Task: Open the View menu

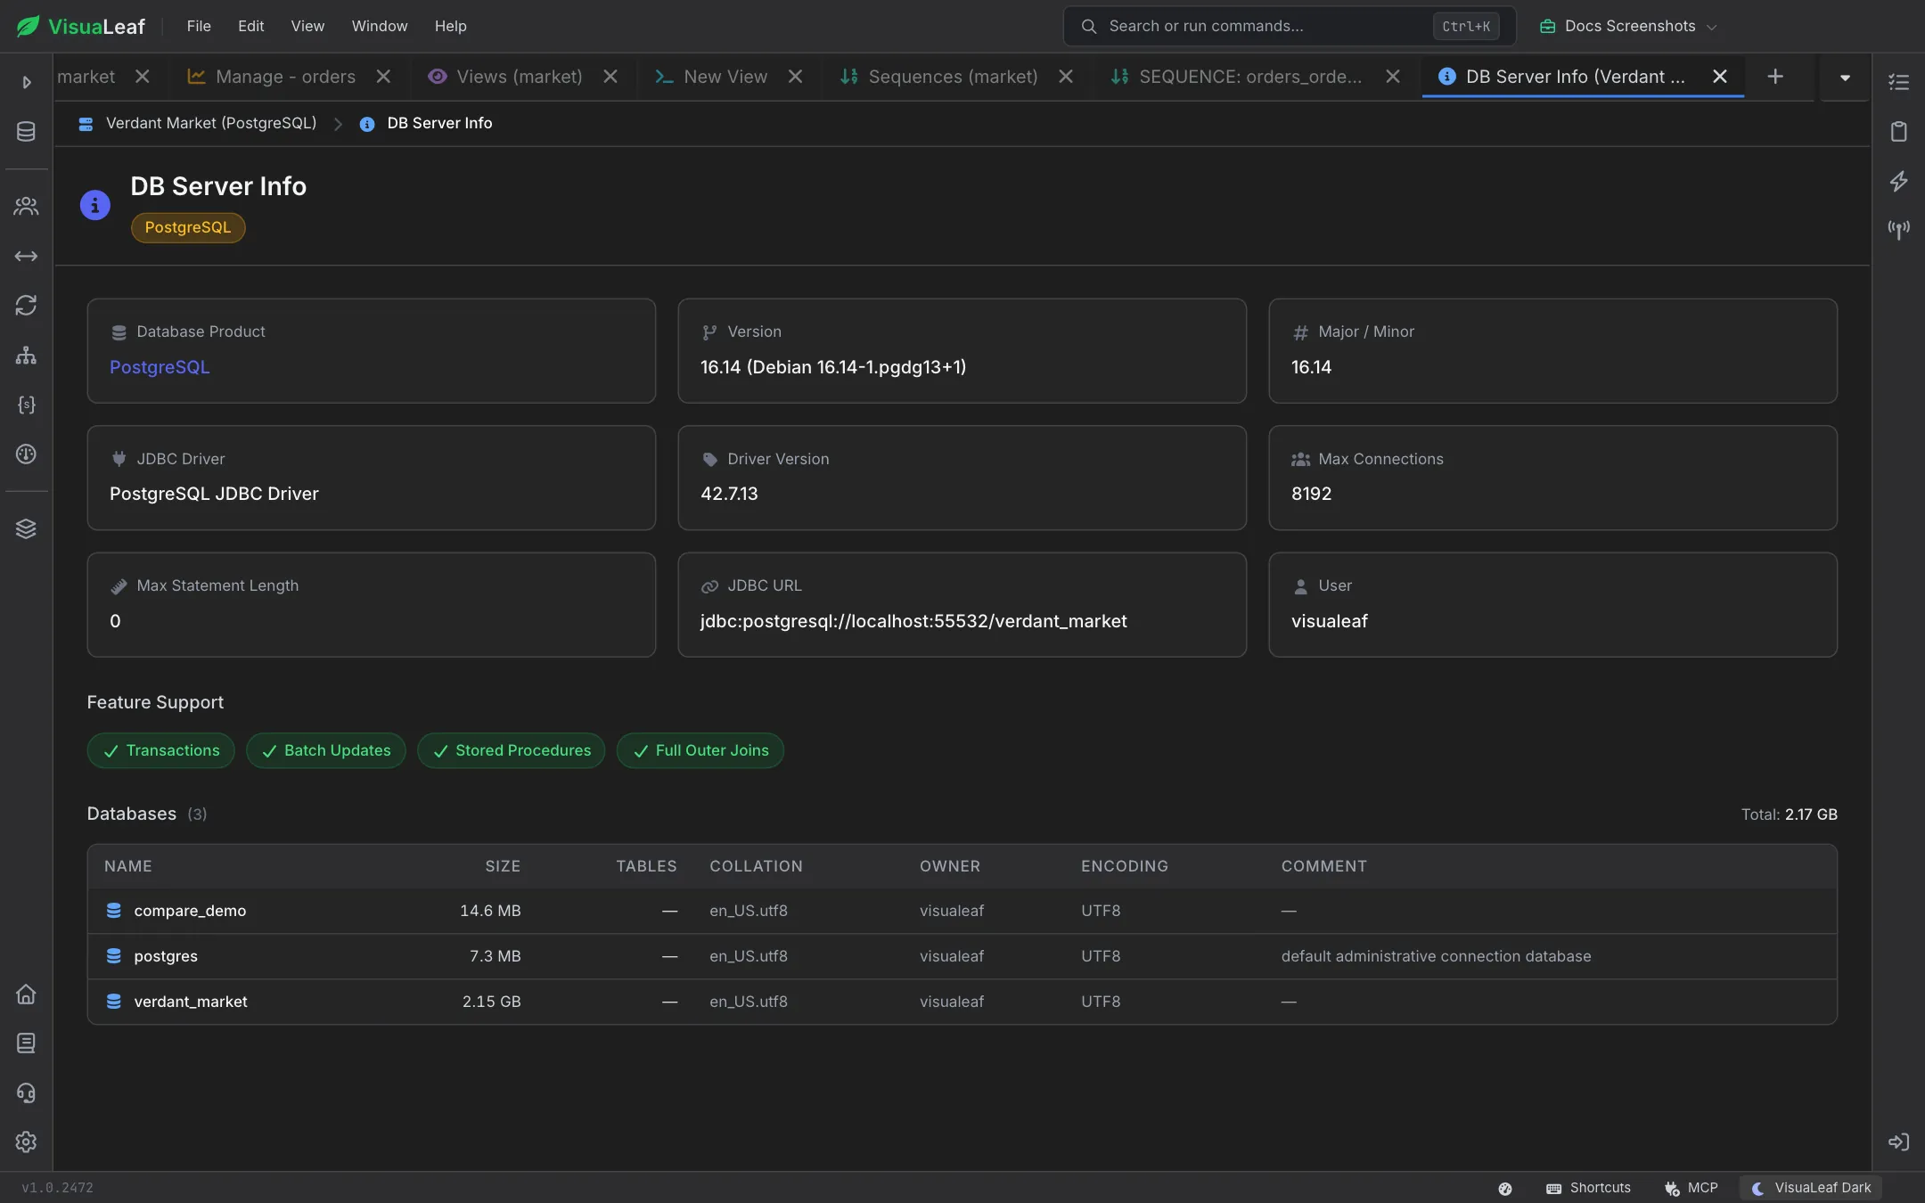Action: (307, 26)
